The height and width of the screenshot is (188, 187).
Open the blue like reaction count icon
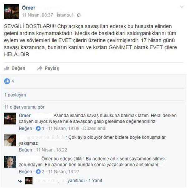tap(7, 81)
